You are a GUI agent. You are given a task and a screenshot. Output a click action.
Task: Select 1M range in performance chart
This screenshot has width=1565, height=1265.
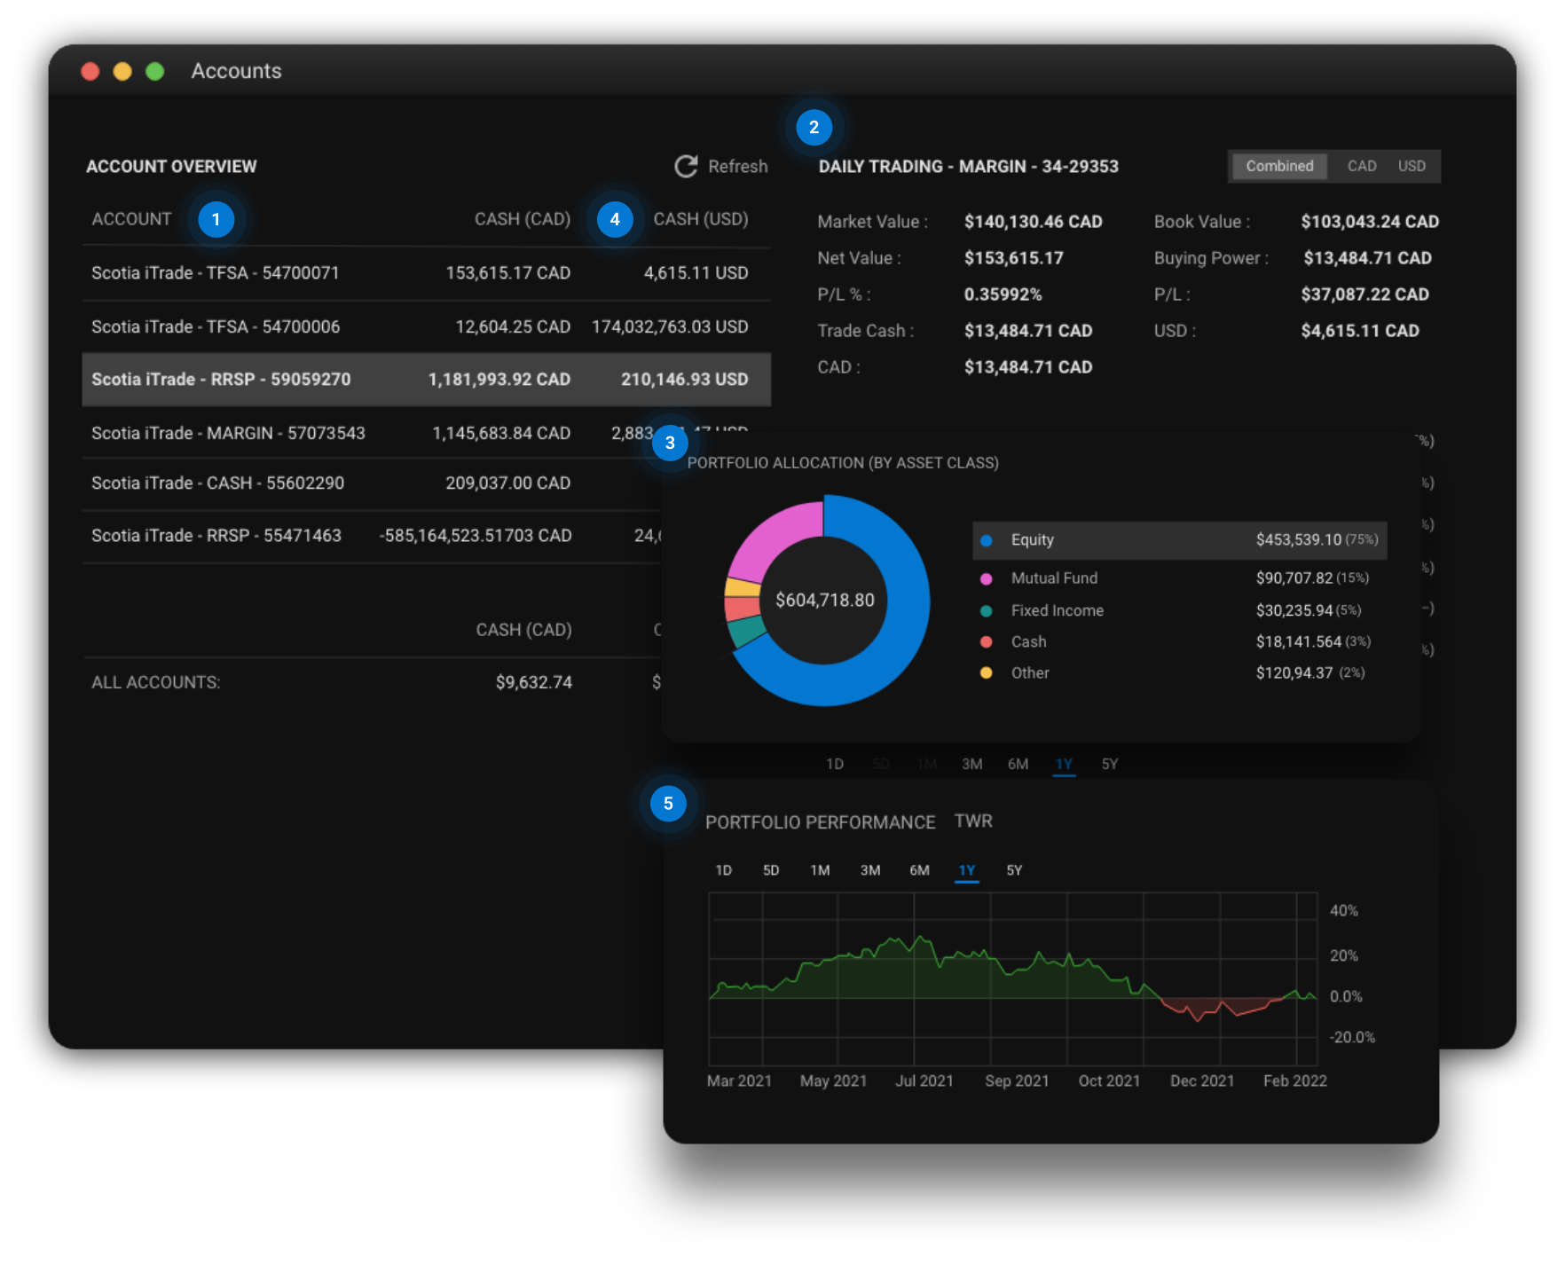(820, 870)
